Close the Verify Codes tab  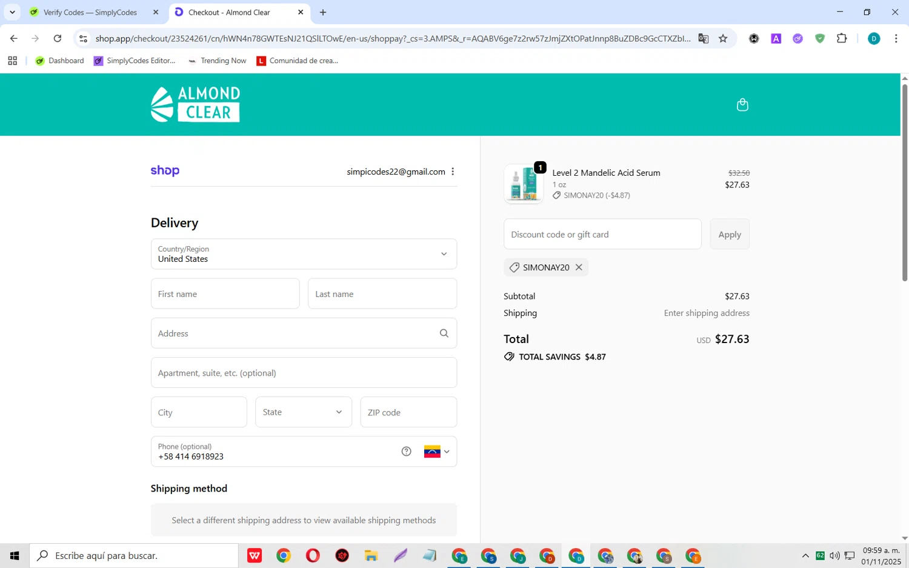(x=156, y=12)
